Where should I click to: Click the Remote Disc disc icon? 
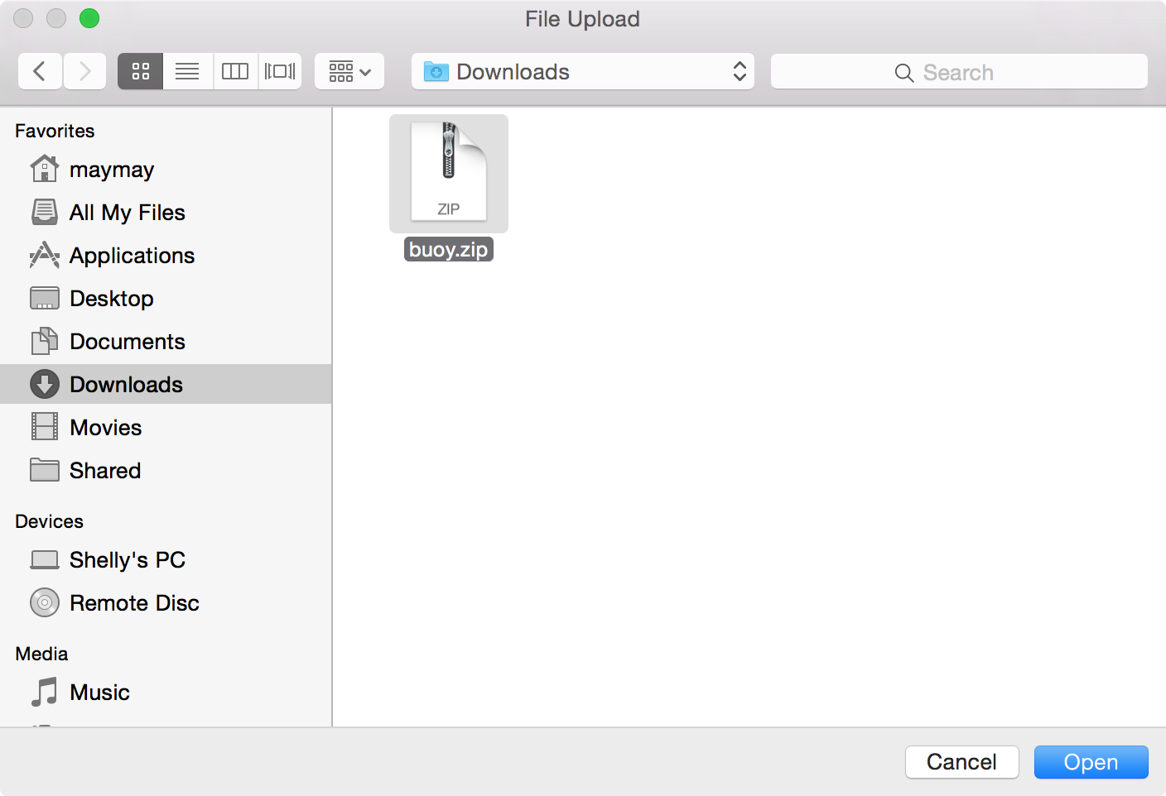coord(45,602)
